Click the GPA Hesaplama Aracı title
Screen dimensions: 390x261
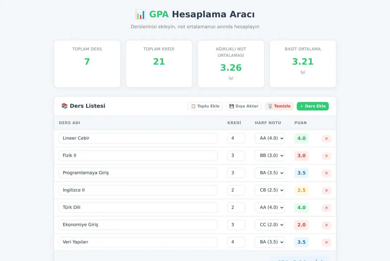point(195,14)
